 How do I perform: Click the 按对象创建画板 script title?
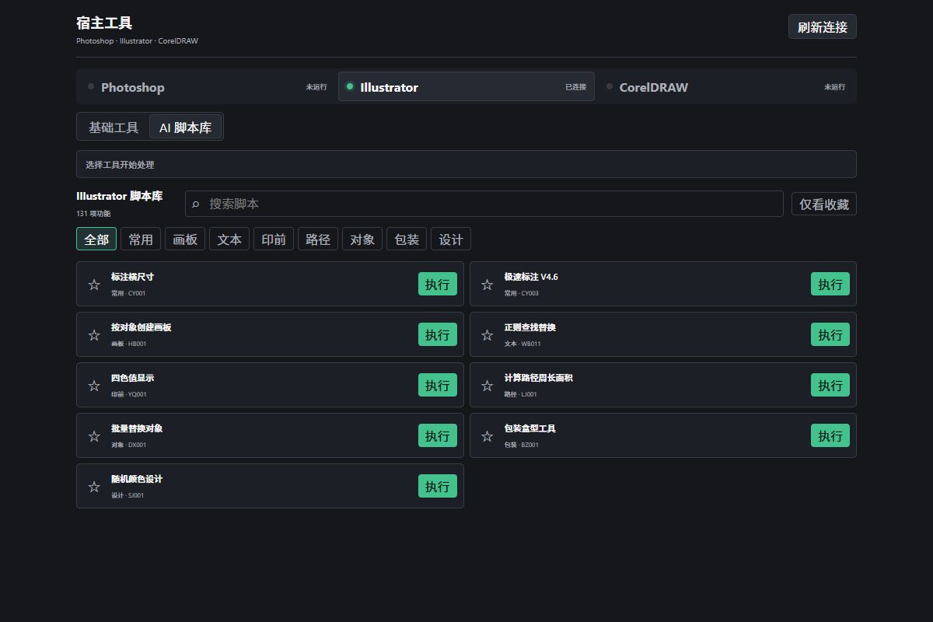pyautogui.click(x=142, y=327)
